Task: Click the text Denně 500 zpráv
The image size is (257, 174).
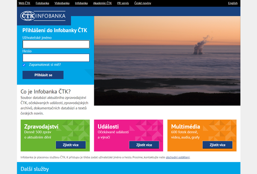Action: [x=38, y=132]
